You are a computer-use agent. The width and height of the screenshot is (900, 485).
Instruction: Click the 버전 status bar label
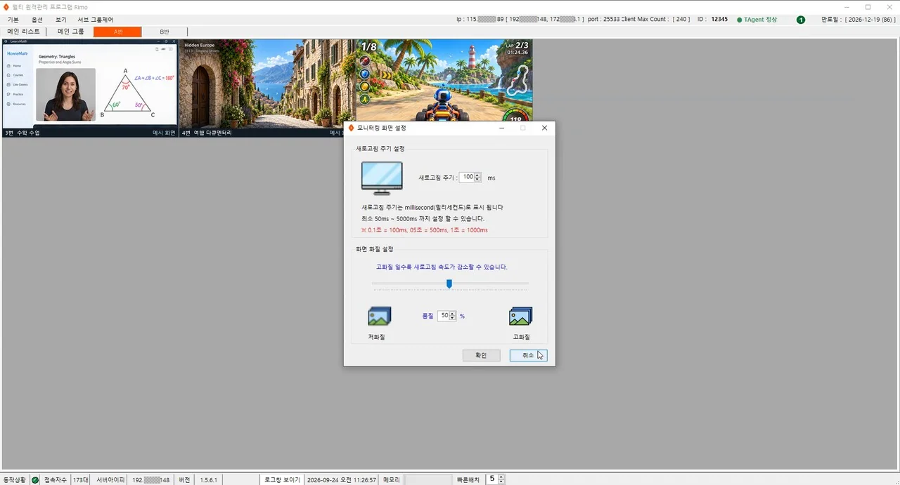(185, 480)
